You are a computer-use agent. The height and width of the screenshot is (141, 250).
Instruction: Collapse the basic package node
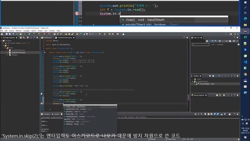pyautogui.click(x=5, y=48)
